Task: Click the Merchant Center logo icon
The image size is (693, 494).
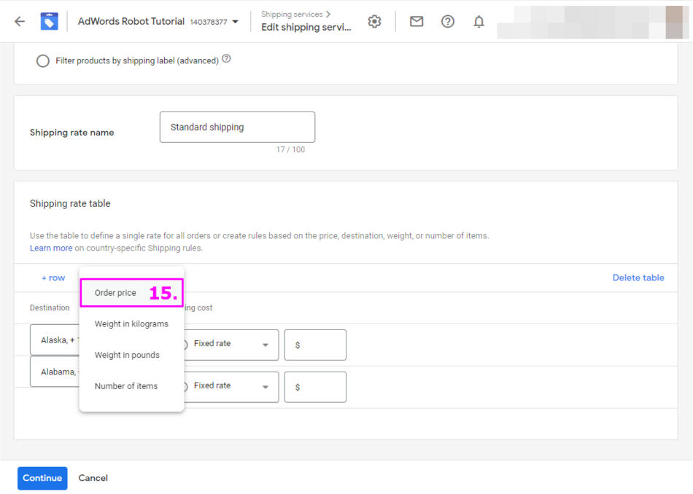Action: coord(49,21)
